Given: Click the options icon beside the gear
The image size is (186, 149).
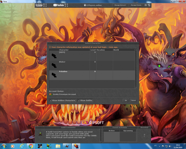Looking at the screenshot, I should 149,5.
